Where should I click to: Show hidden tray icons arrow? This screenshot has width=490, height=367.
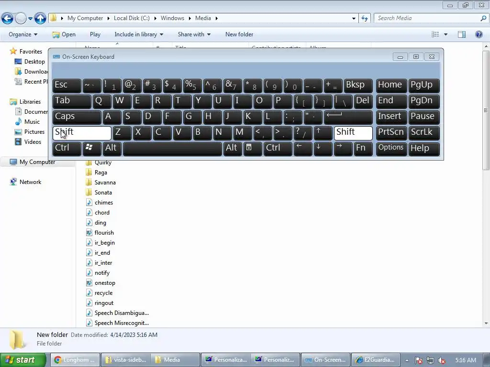tap(407, 360)
